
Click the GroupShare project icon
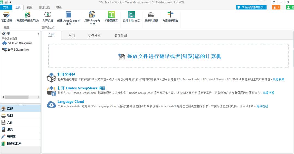coord(51,91)
